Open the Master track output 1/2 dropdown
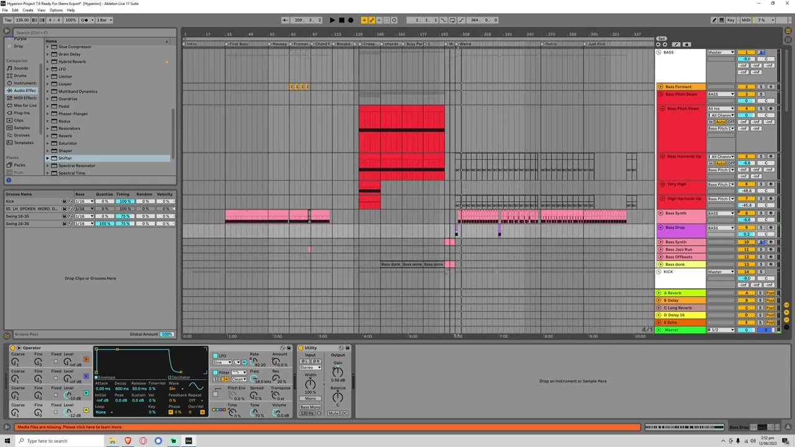Image resolution: width=795 pixels, height=447 pixels. click(720, 330)
